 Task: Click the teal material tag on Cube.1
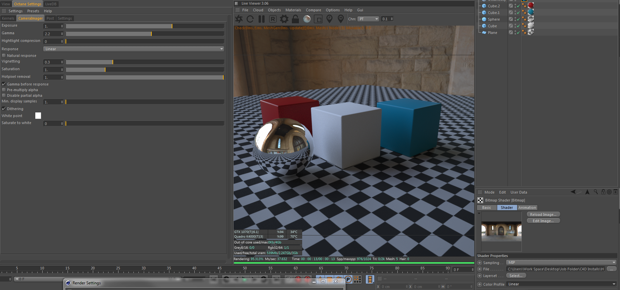(x=531, y=12)
